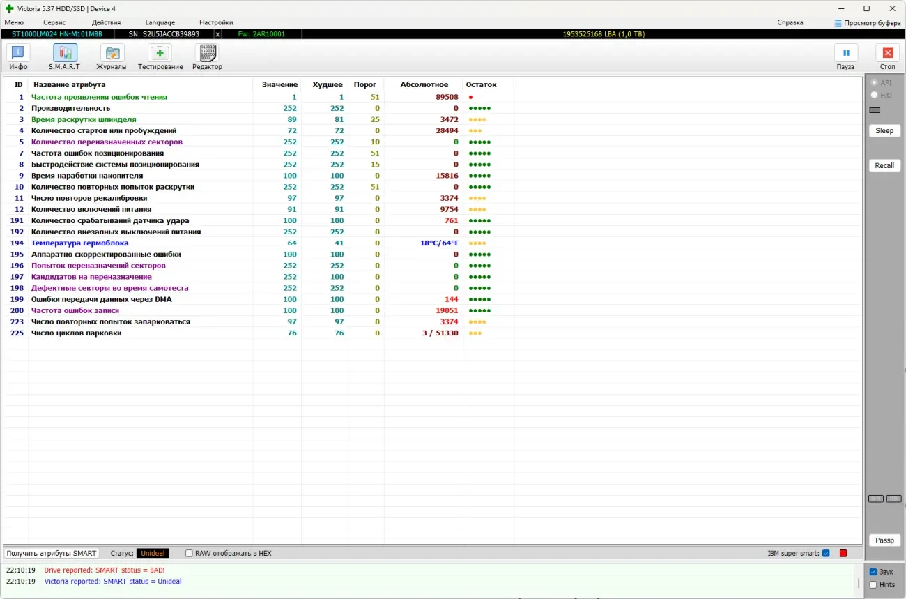Click the red indicator beside IBM super smart

843,554
